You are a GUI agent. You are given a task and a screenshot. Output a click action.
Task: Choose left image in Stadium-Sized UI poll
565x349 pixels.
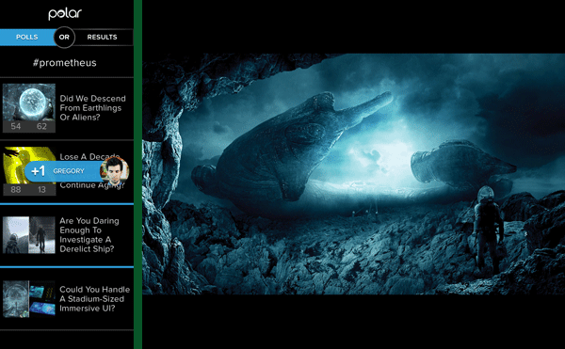(16, 299)
